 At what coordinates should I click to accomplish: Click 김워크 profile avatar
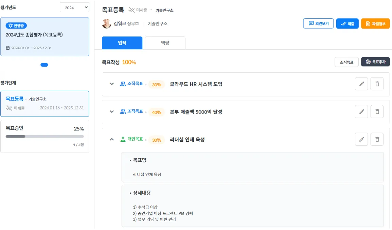(107, 24)
